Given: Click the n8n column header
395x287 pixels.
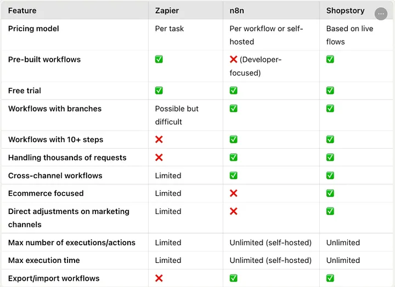Looking at the screenshot, I should coord(238,10).
